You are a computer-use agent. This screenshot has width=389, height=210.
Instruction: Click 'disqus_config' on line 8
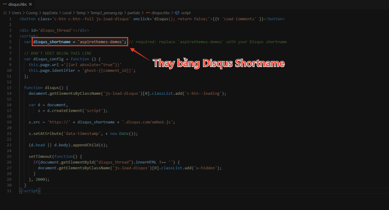pyautogui.click(x=48, y=59)
